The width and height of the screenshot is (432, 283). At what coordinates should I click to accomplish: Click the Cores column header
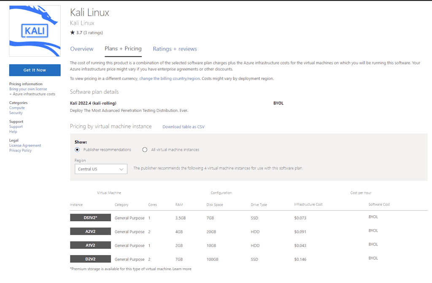[x=152, y=205]
